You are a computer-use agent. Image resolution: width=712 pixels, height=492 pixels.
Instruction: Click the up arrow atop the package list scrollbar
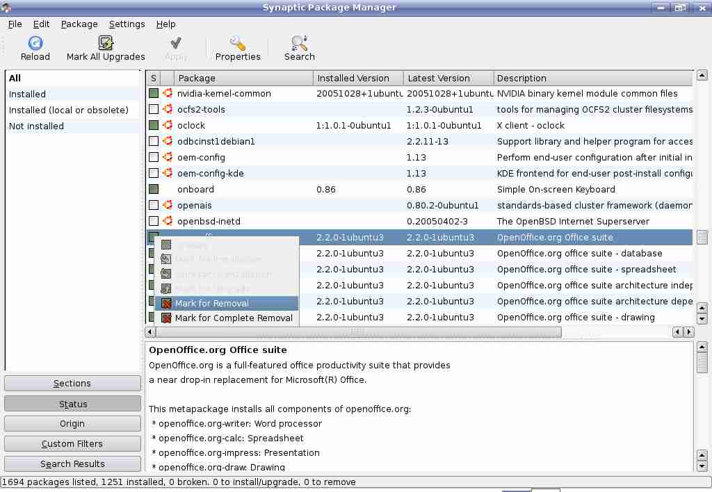click(702, 75)
